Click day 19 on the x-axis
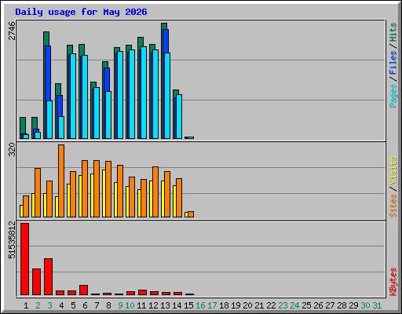Image resolution: width=402 pixels, height=314 pixels. tap(236, 305)
